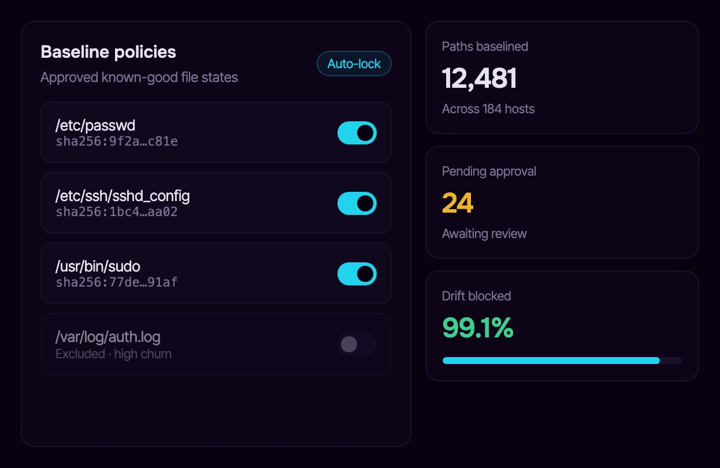This screenshot has height=468, width=720.
Task: Click the 99.1% drift blocked value
Action: pyautogui.click(x=478, y=328)
